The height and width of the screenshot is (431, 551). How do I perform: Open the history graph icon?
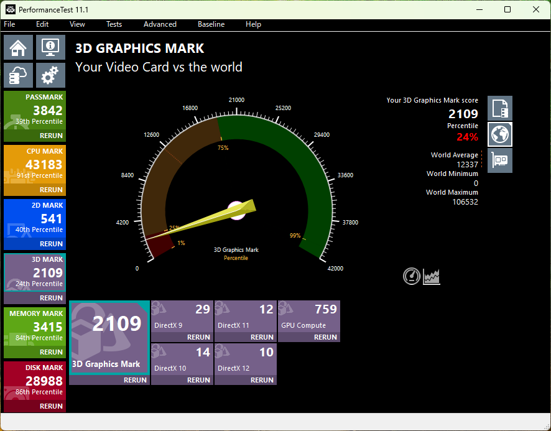[x=432, y=276]
